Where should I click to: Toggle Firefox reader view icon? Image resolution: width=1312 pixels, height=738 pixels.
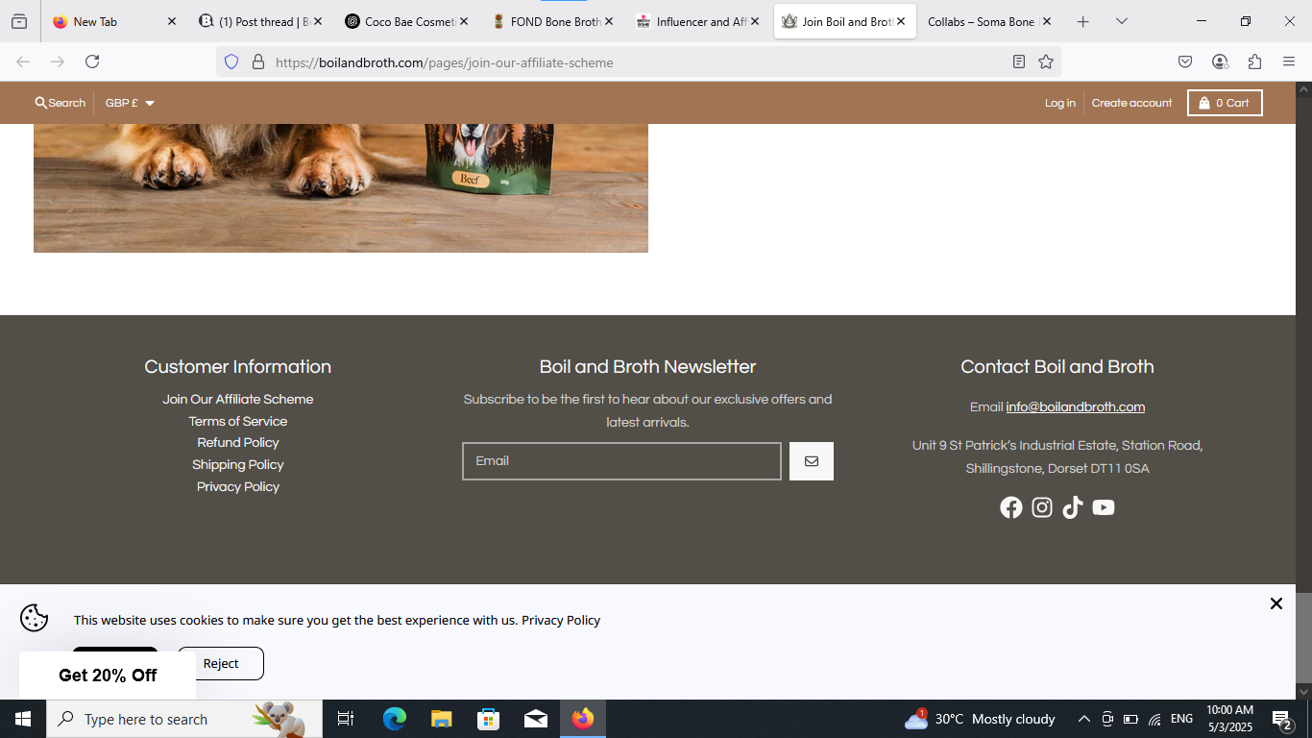pos(1019,61)
